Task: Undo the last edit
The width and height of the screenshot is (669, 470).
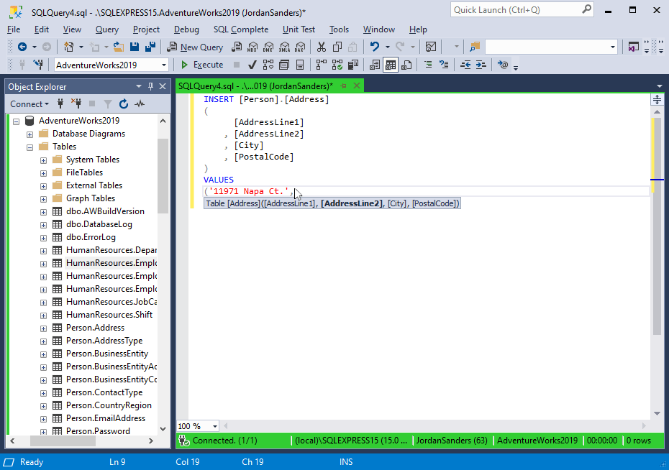Action: (x=375, y=47)
